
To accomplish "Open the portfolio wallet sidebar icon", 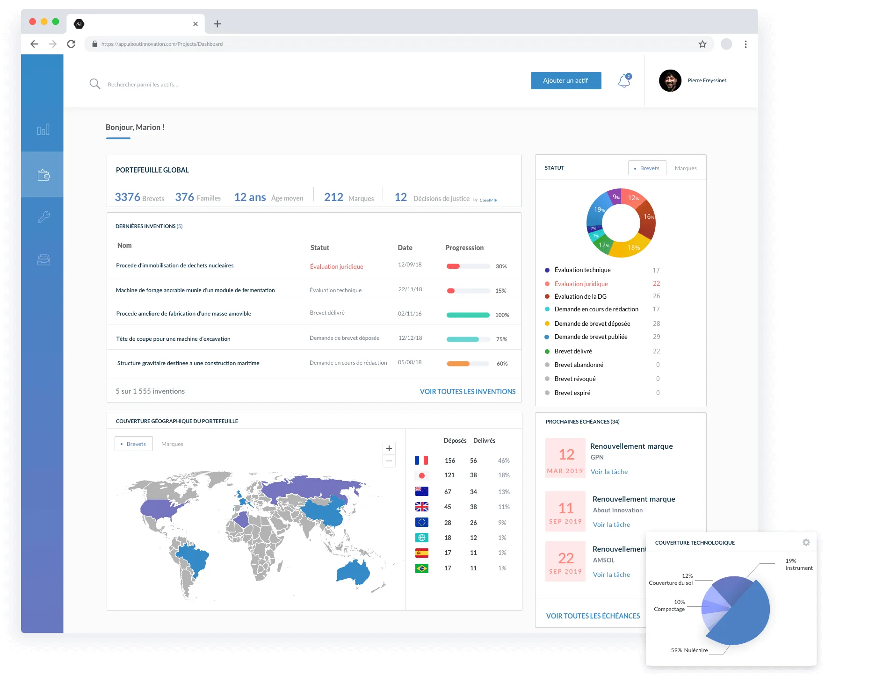I will [x=43, y=175].
